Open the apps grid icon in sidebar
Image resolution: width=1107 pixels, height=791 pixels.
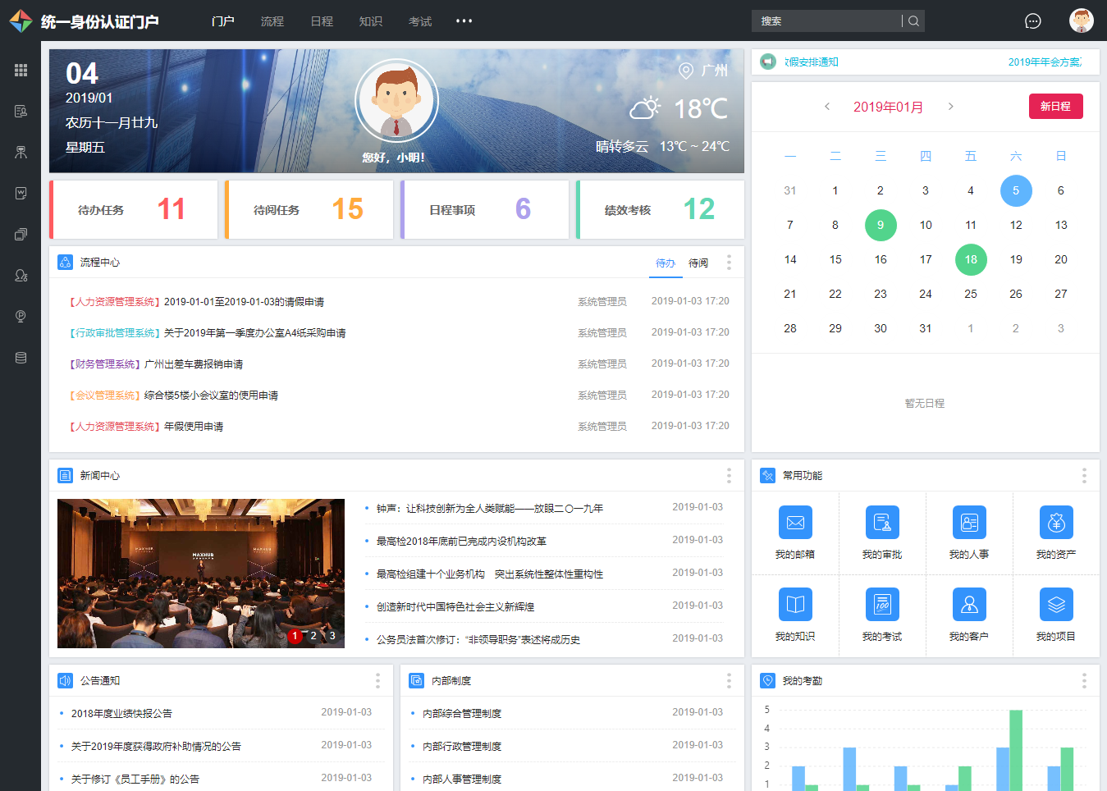(21, 70)
